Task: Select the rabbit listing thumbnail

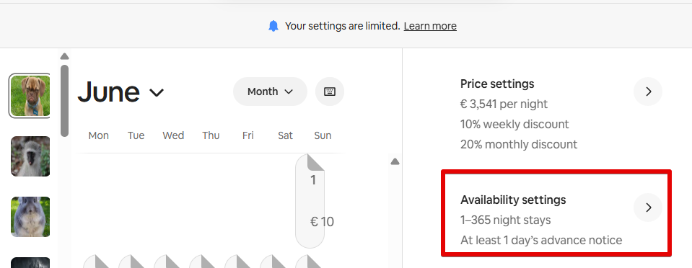Action: pyautogui.click(x=30, y=217)
